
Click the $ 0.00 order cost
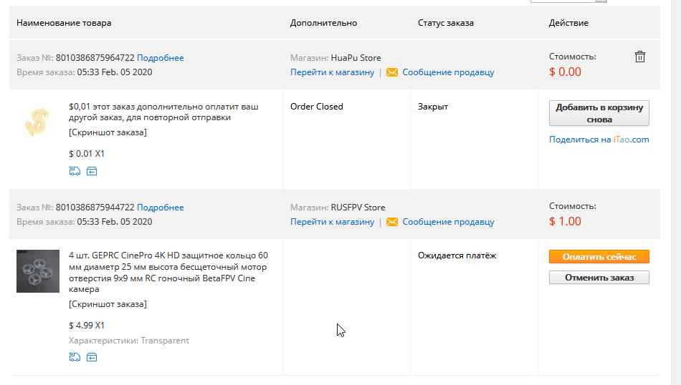coord(565,72)
